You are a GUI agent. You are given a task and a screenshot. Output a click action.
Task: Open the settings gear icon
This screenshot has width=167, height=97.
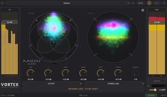(x=143, y=10)
